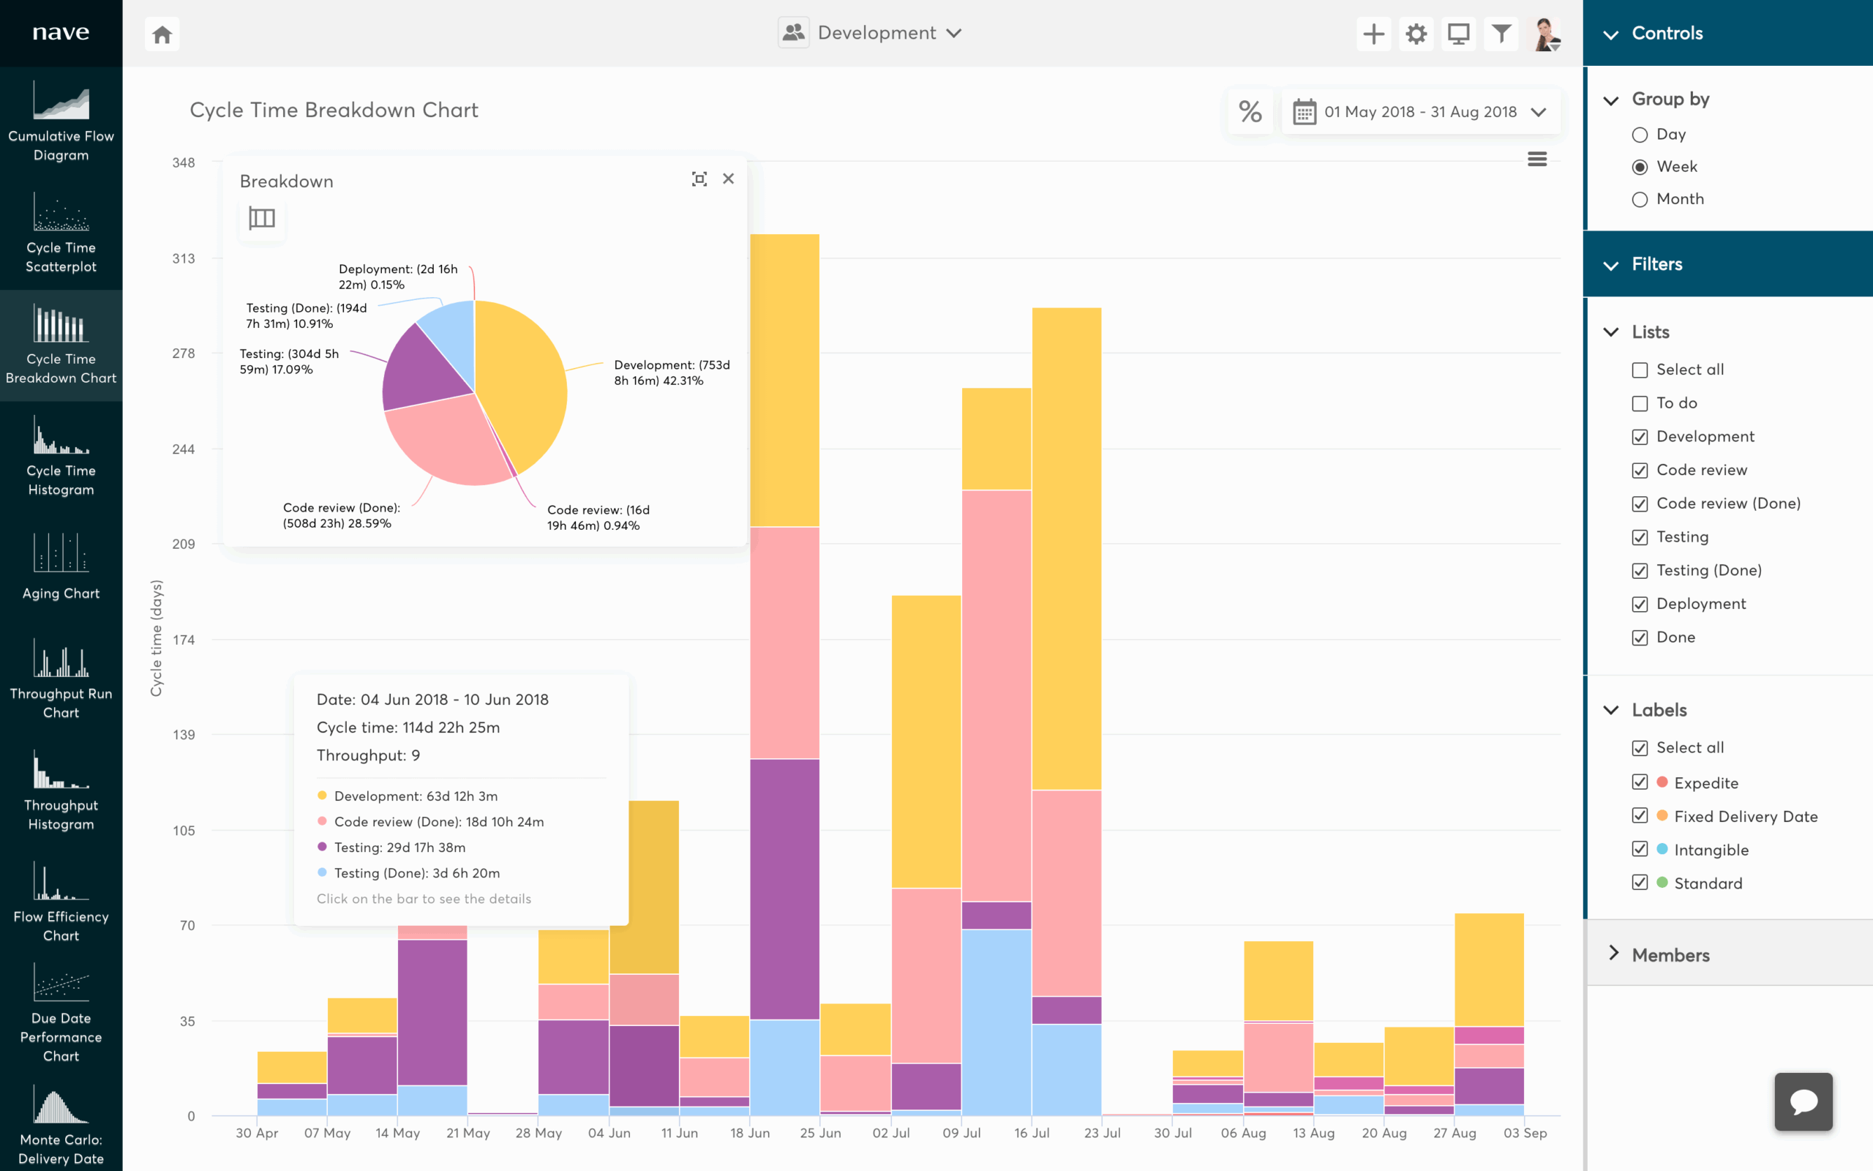Check the To do list checkbox
Screen dimensions: 1873x1171
[1640, 403]
